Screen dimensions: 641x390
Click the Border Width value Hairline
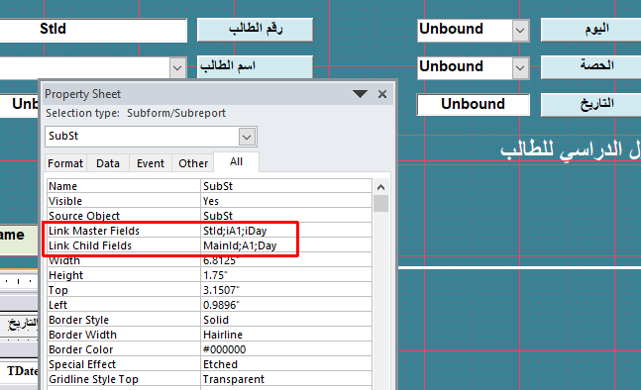click(x=286, y=335)
